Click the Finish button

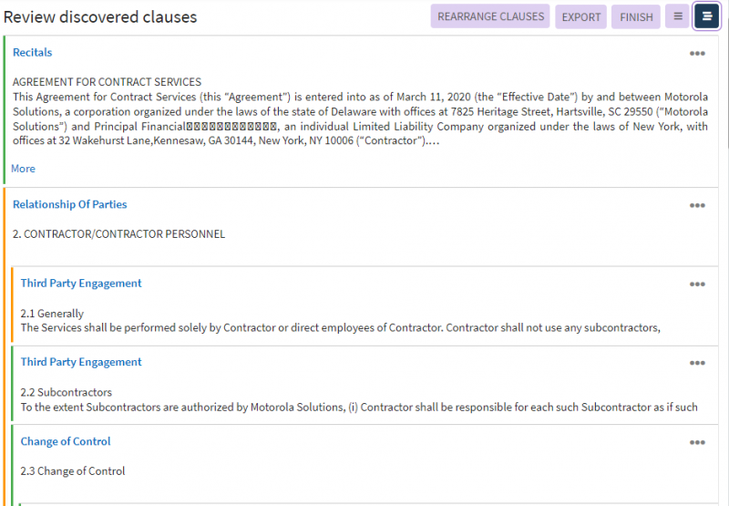coord(635,16)
